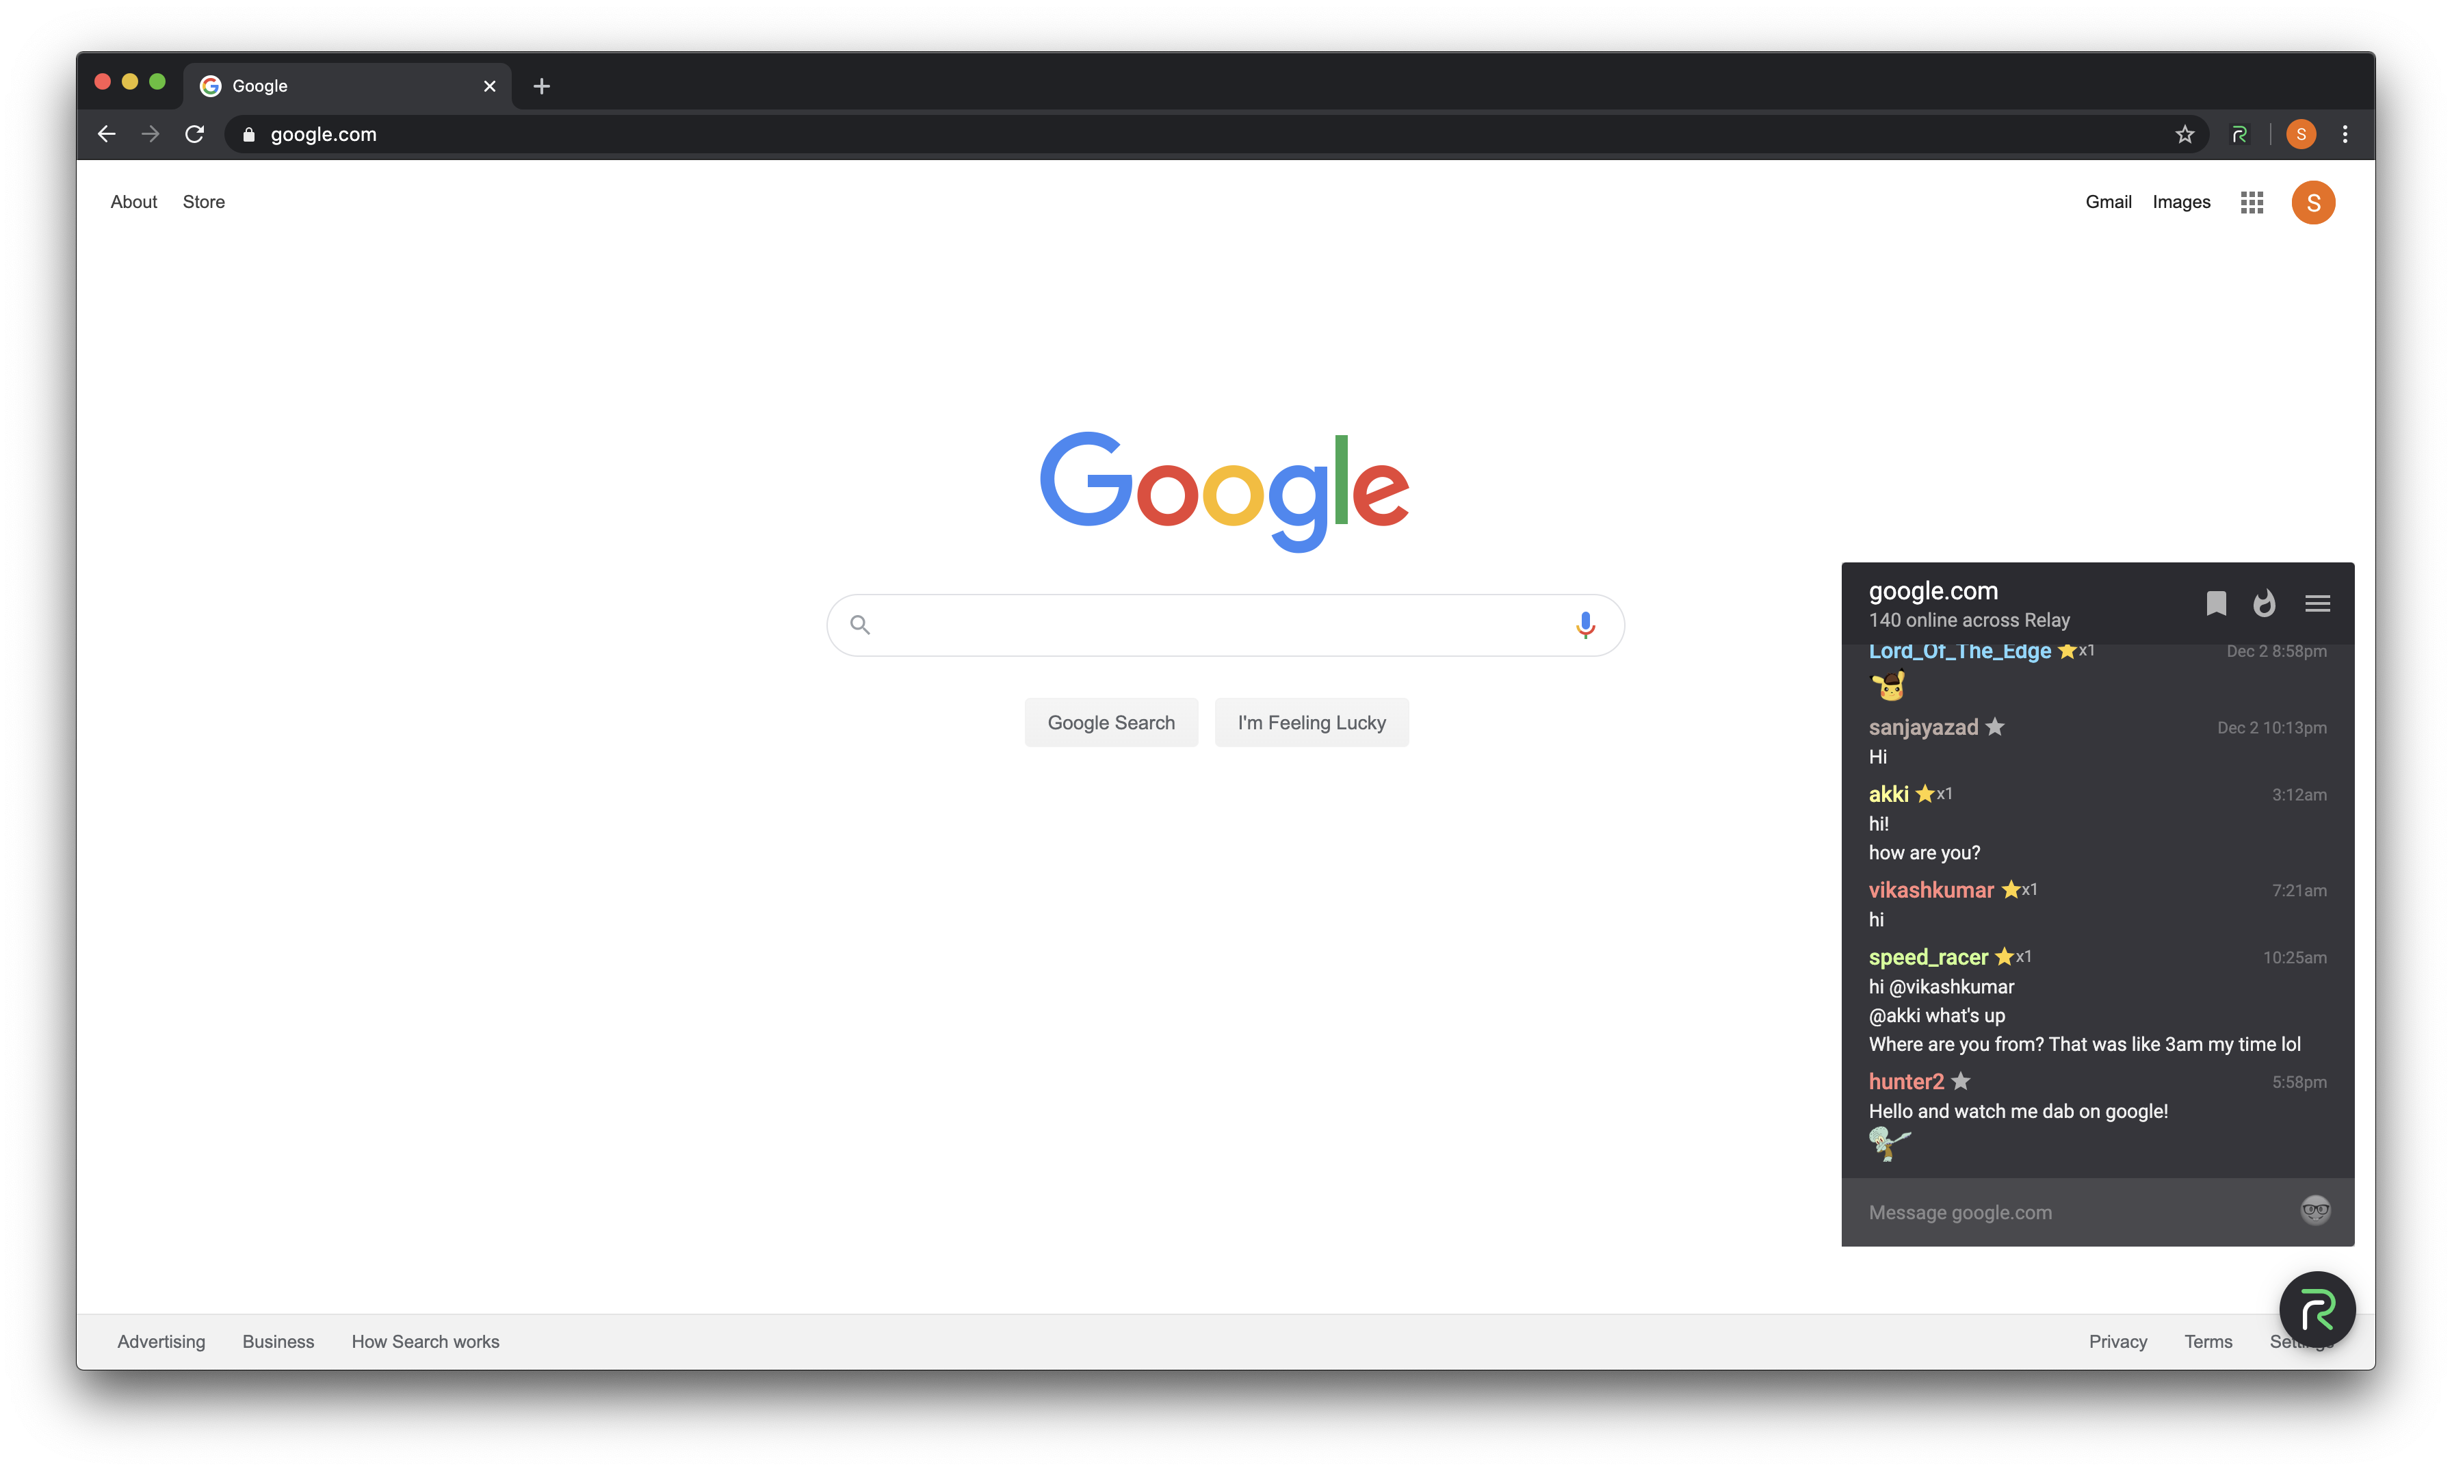Open the trending flame icon in Relay

(x=2265, y=603)
